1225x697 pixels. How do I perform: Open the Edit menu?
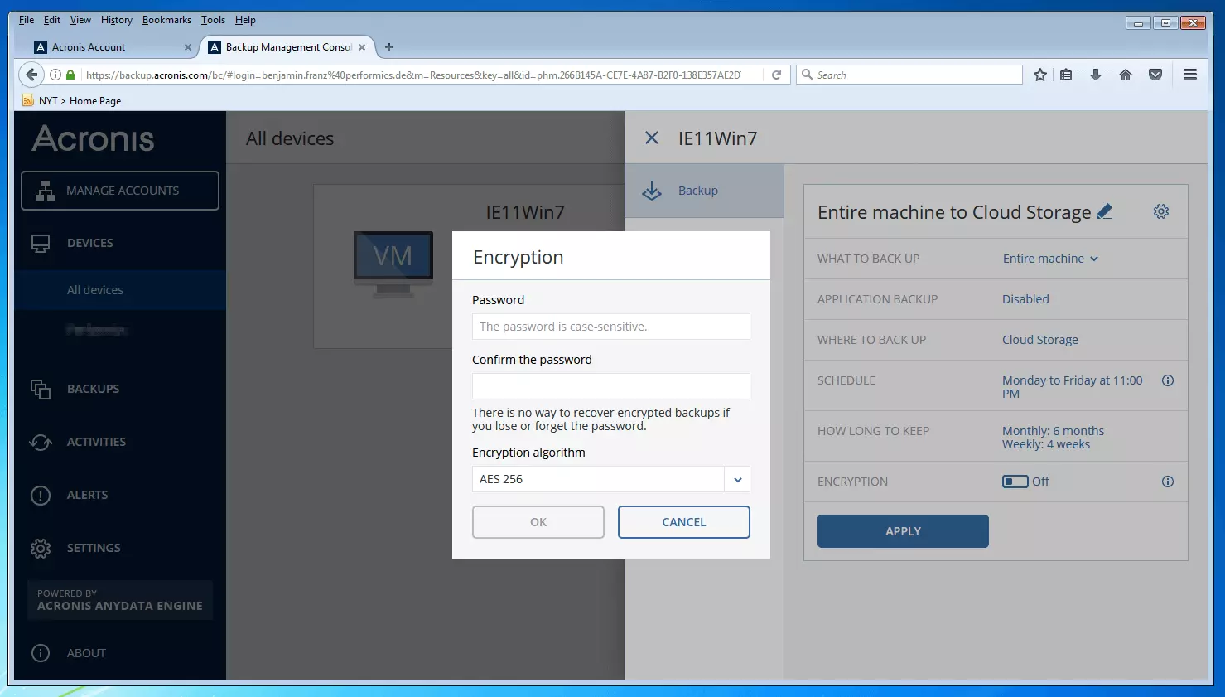[52, 20]
